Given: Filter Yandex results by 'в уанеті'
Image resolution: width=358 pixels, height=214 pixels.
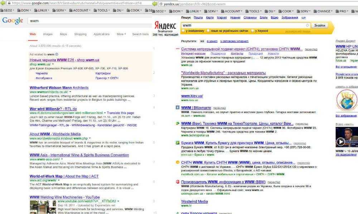Looking at the screenshot, I should [212, 41].
